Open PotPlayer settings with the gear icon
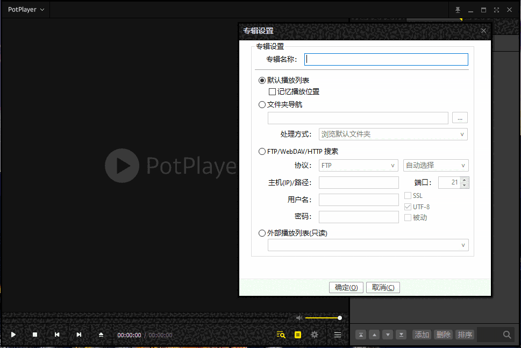521x348 pixels. pyautogui.click(x=314, y=335)
